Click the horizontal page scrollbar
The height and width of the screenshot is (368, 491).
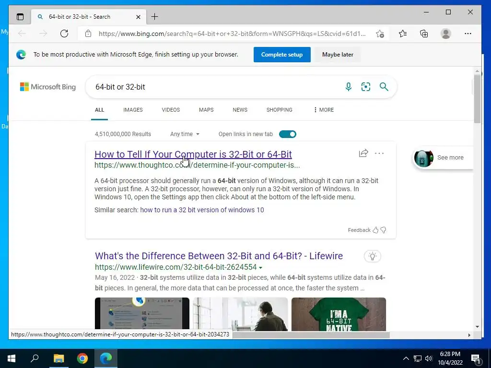pyautogui.click(x=311, y=335)
